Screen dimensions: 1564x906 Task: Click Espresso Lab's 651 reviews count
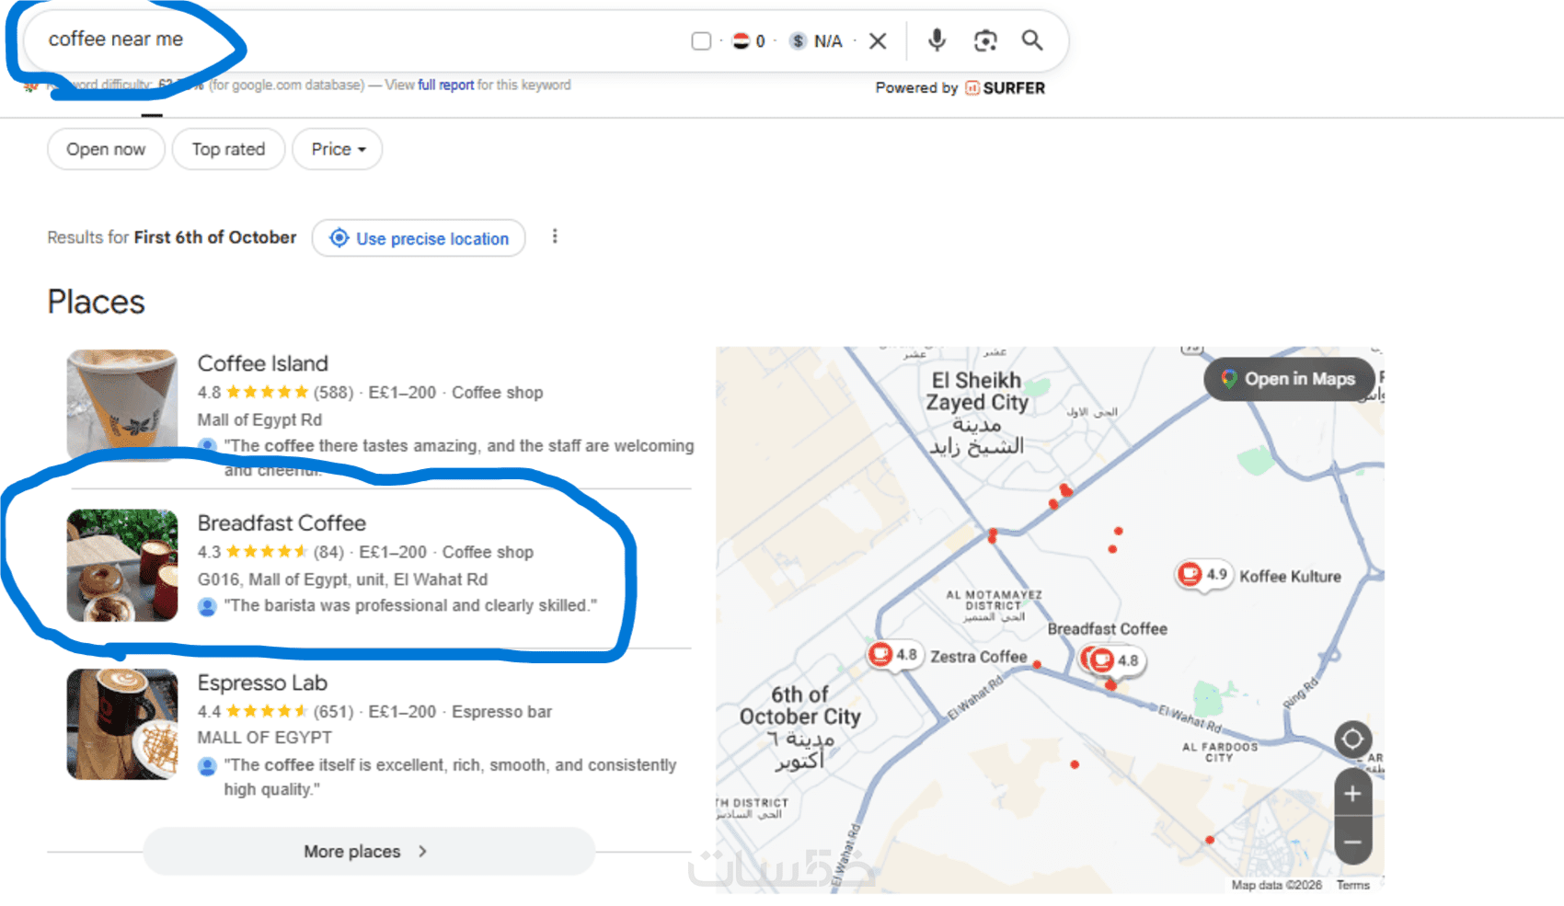333,712
